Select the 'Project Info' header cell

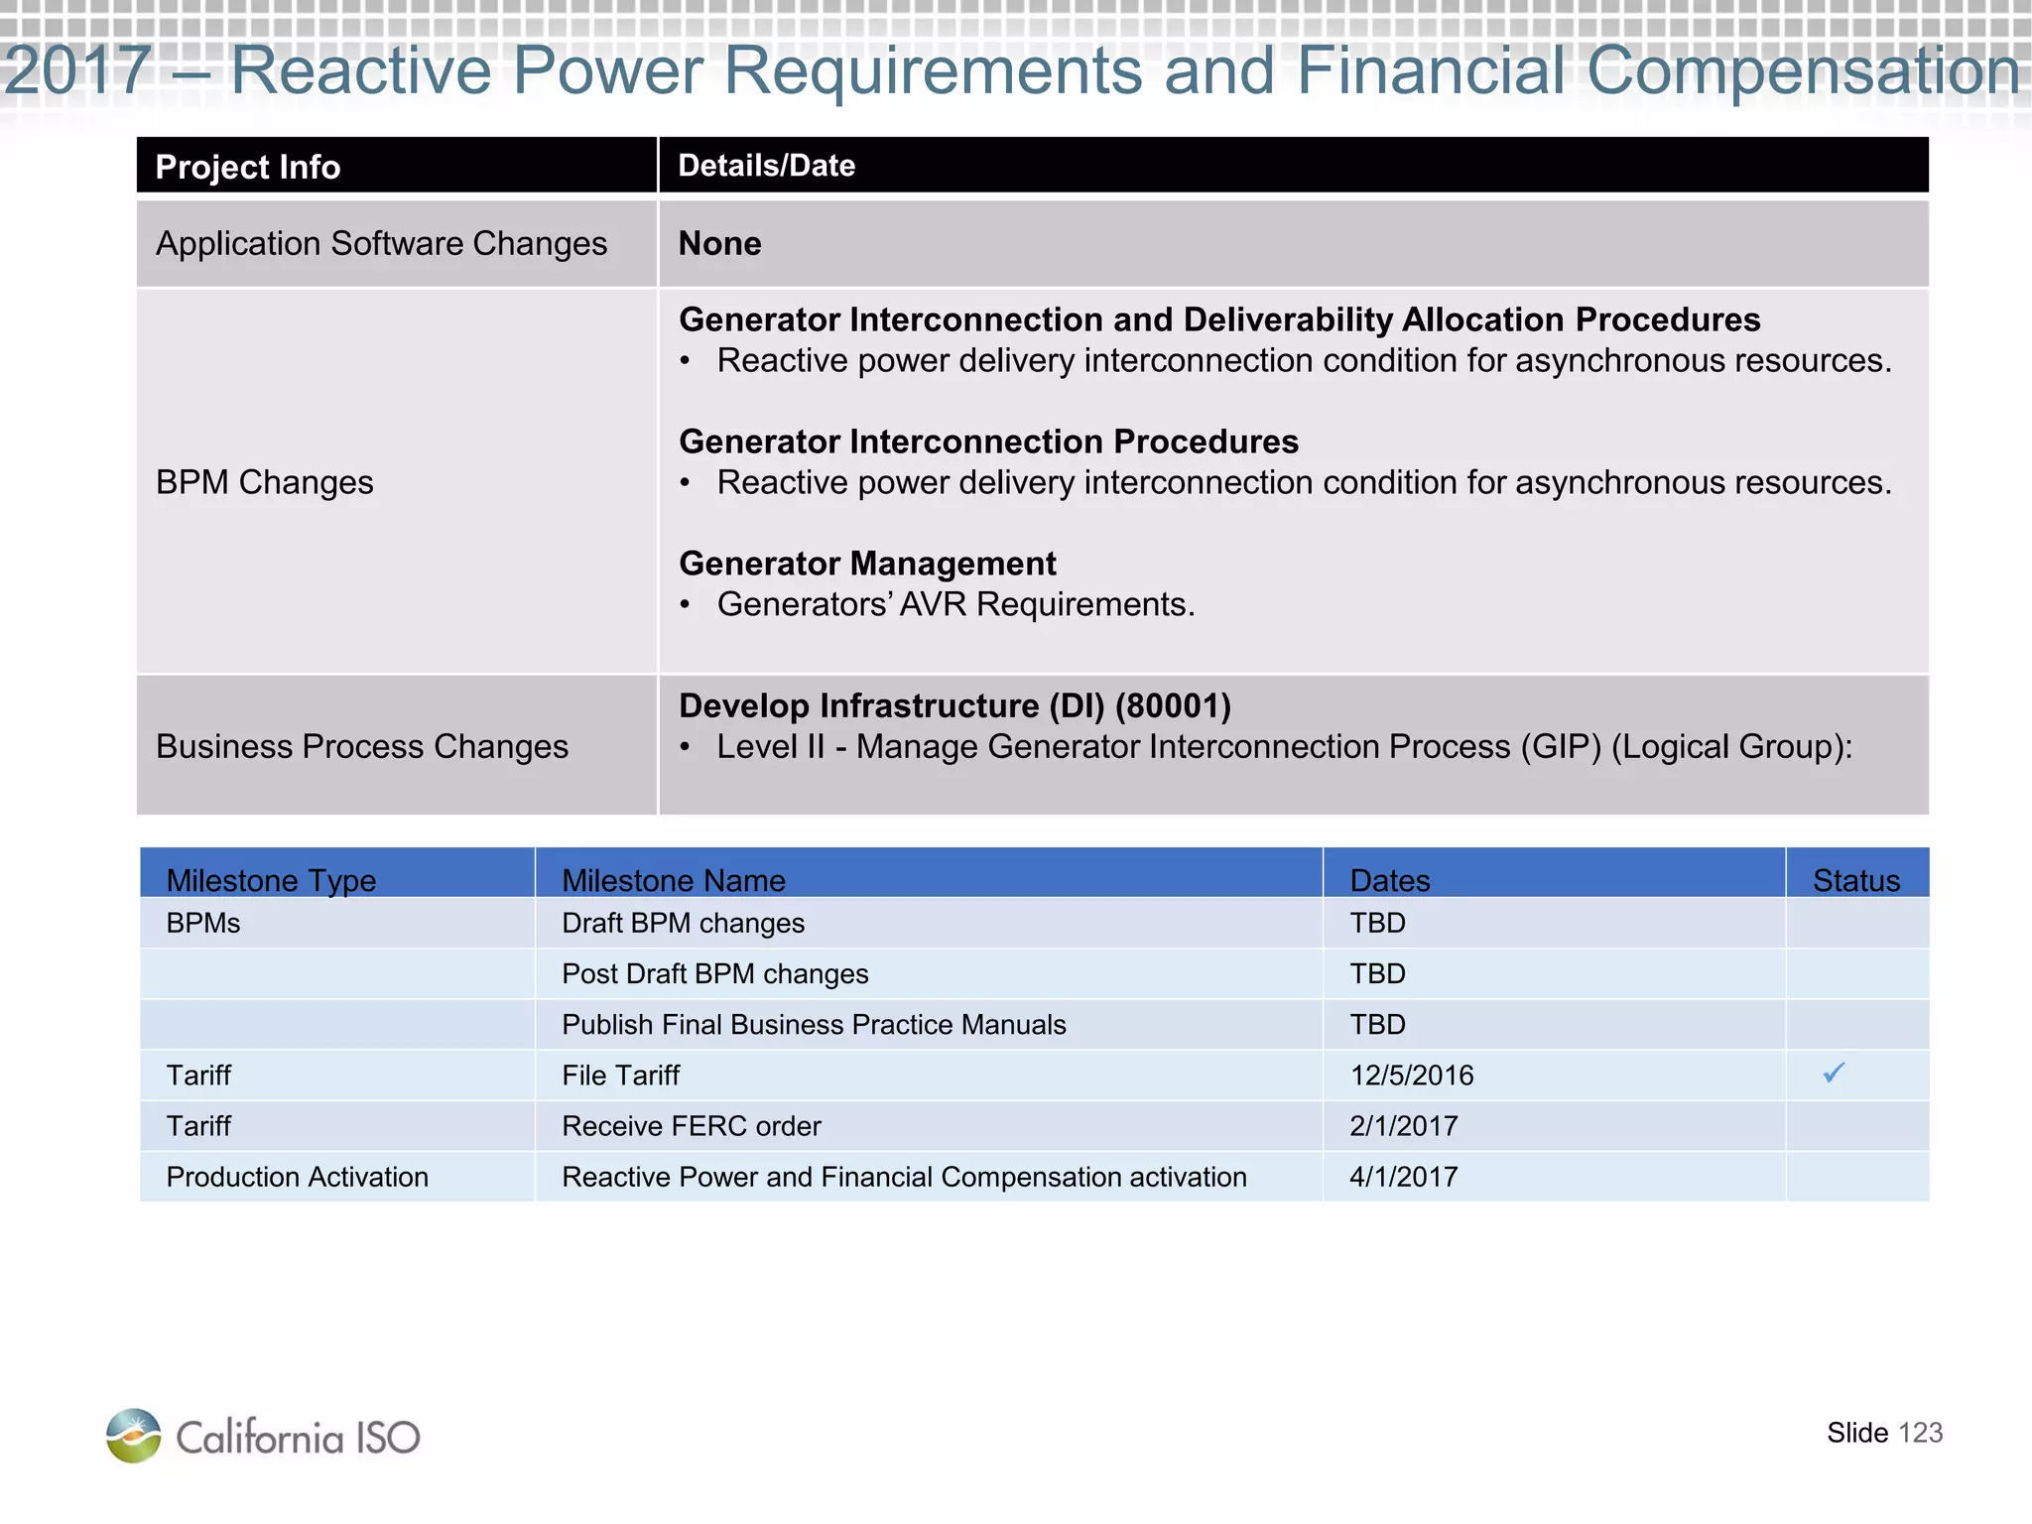pos(397,166)
